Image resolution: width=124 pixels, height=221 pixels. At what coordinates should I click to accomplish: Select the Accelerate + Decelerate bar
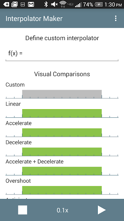[62, 171]
